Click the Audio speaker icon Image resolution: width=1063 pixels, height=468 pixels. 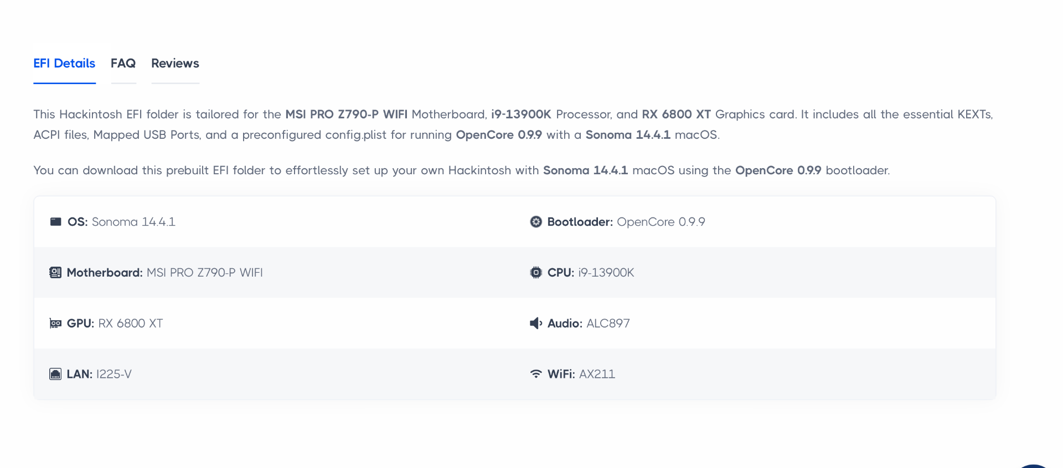tap(535, 324)
